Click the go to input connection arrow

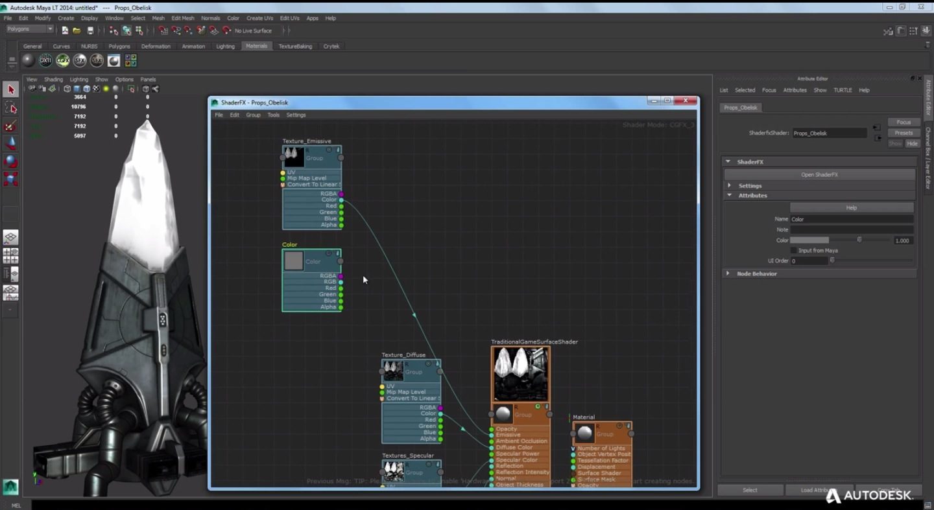(x=876, y=128)
